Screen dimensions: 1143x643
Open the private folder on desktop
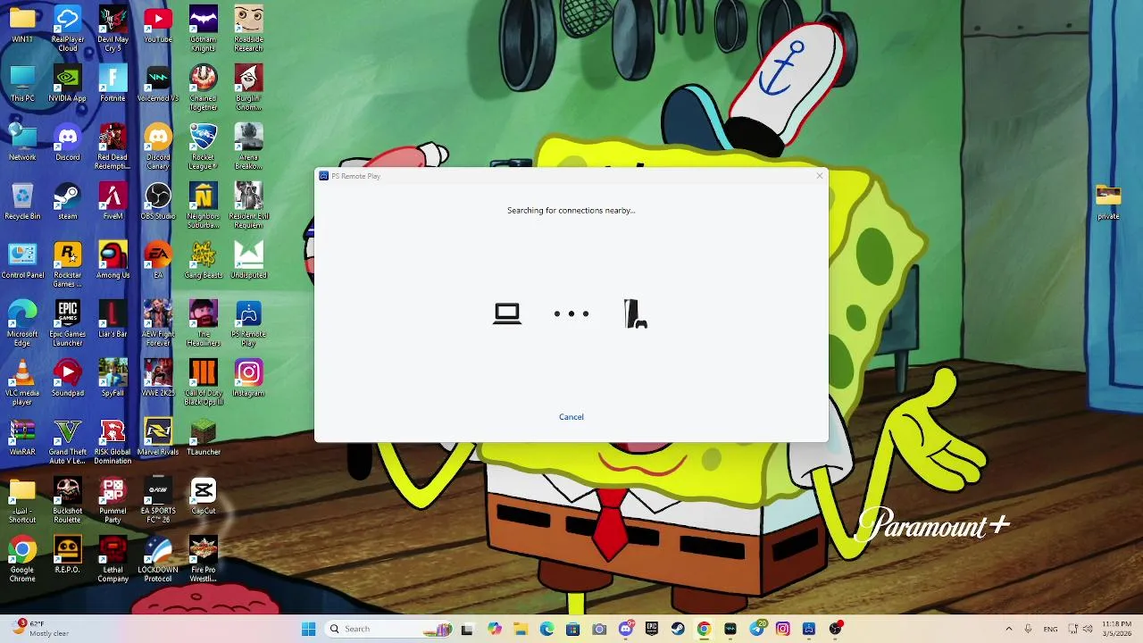[x=1108, y=203]
